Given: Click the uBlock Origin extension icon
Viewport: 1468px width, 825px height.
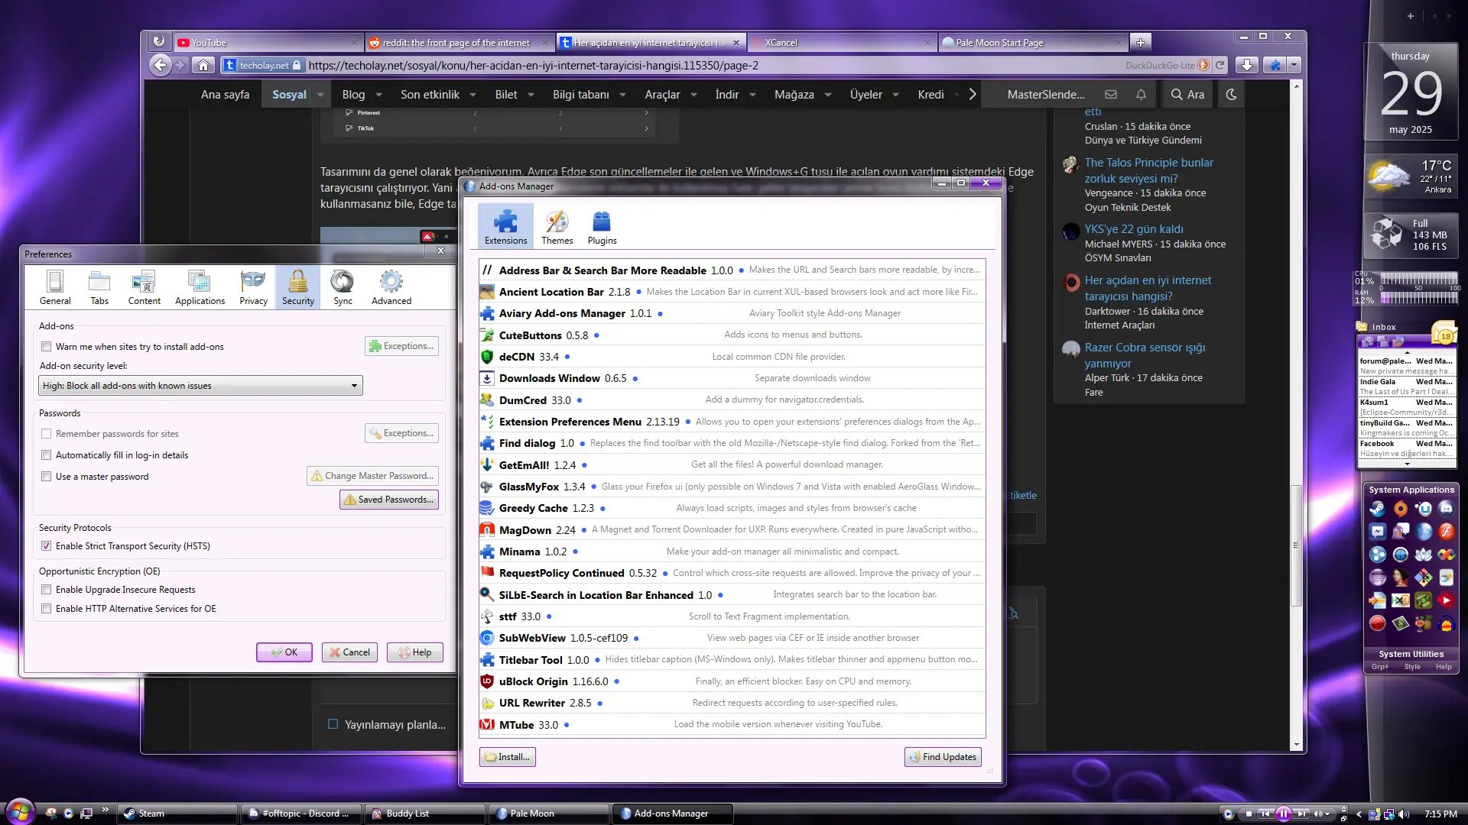Looking at the screenshot, I should tap(486, 681).
